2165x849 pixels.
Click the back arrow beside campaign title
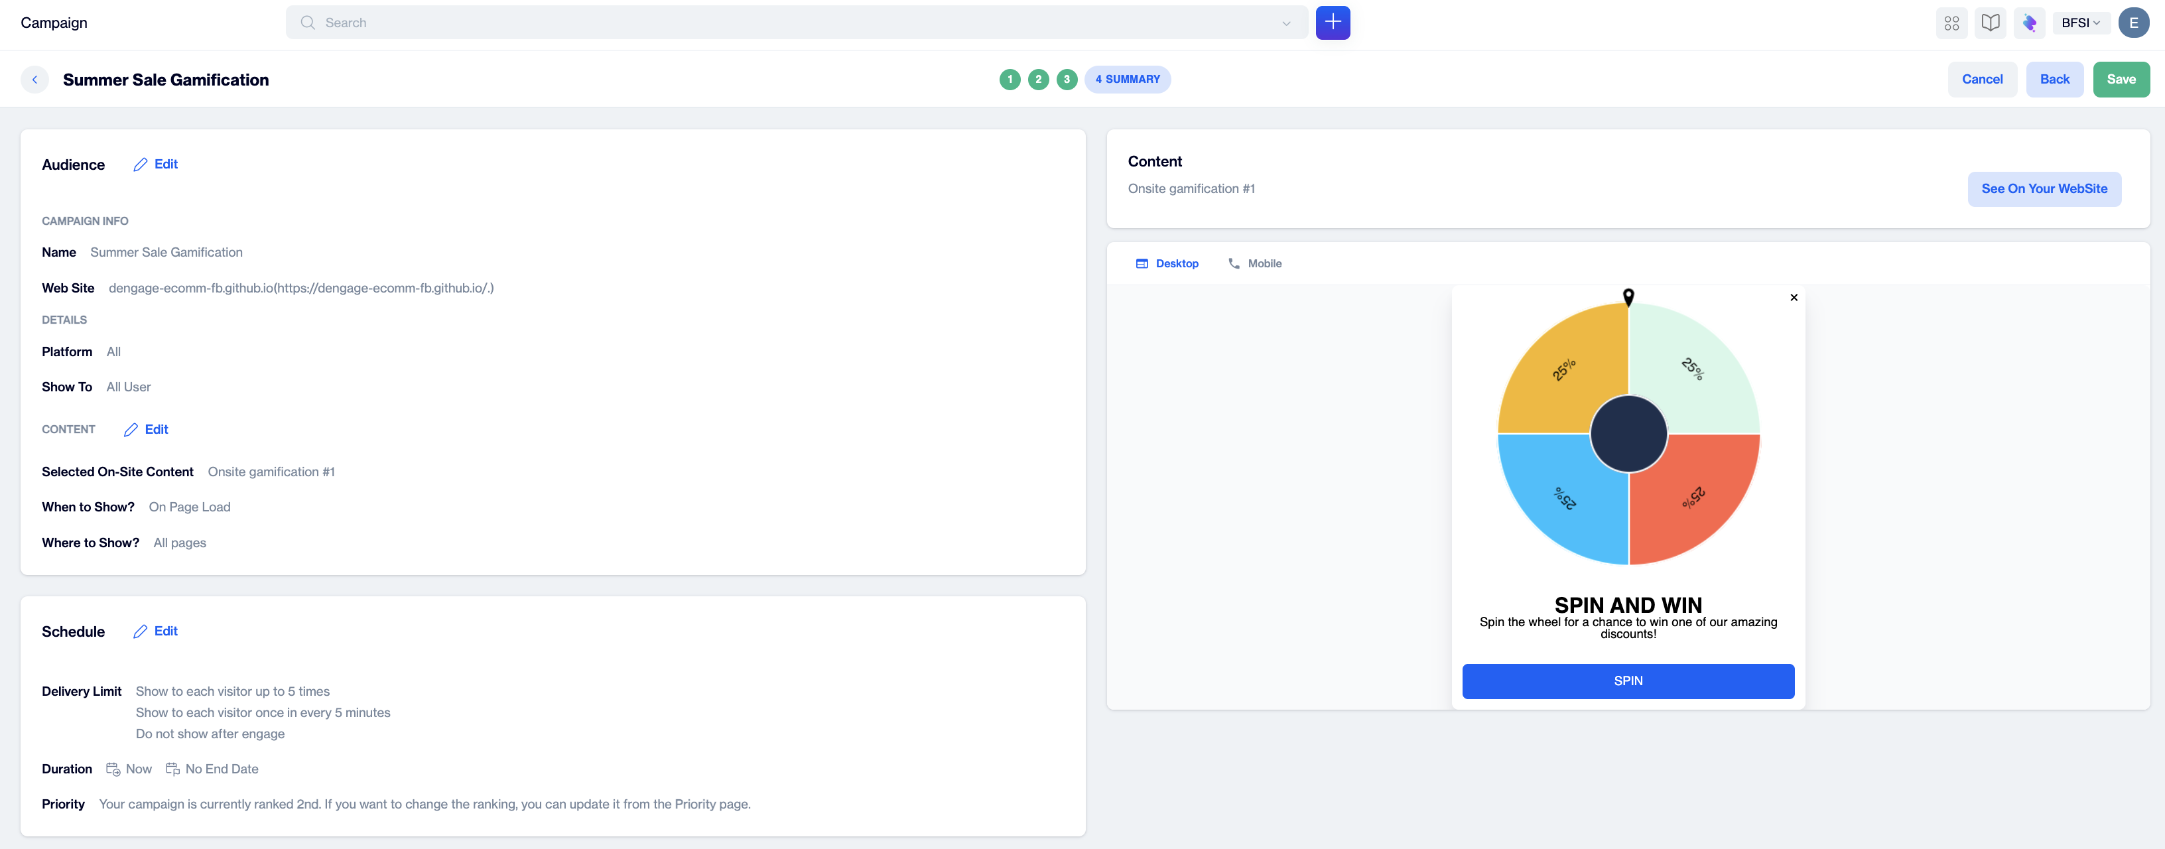click(34, 80)
